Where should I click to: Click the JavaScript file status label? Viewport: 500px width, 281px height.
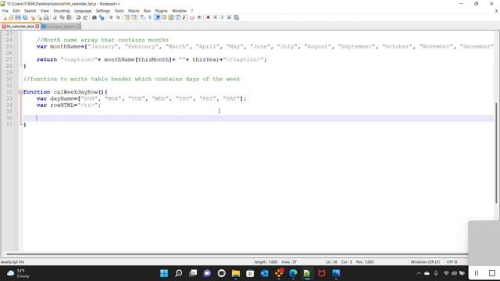12,262
